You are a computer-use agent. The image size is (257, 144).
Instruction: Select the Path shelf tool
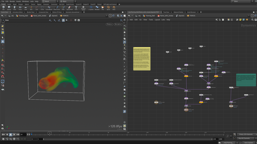click(63, 8)
